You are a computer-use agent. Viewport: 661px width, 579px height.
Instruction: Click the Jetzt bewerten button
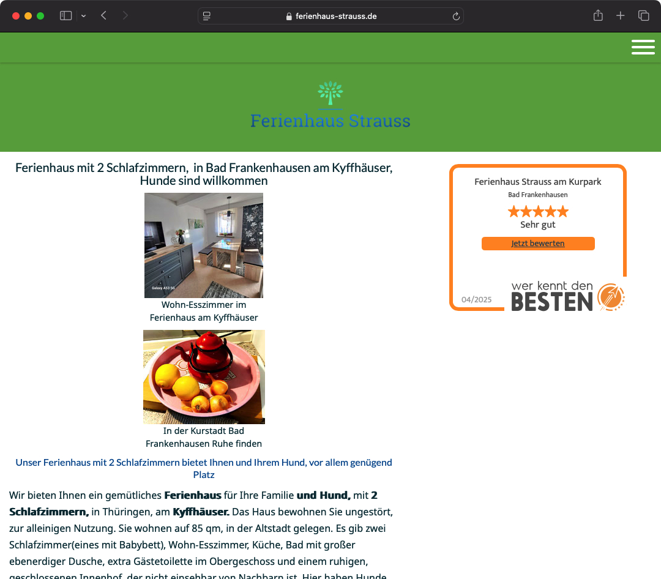click(x=538, y=244)
